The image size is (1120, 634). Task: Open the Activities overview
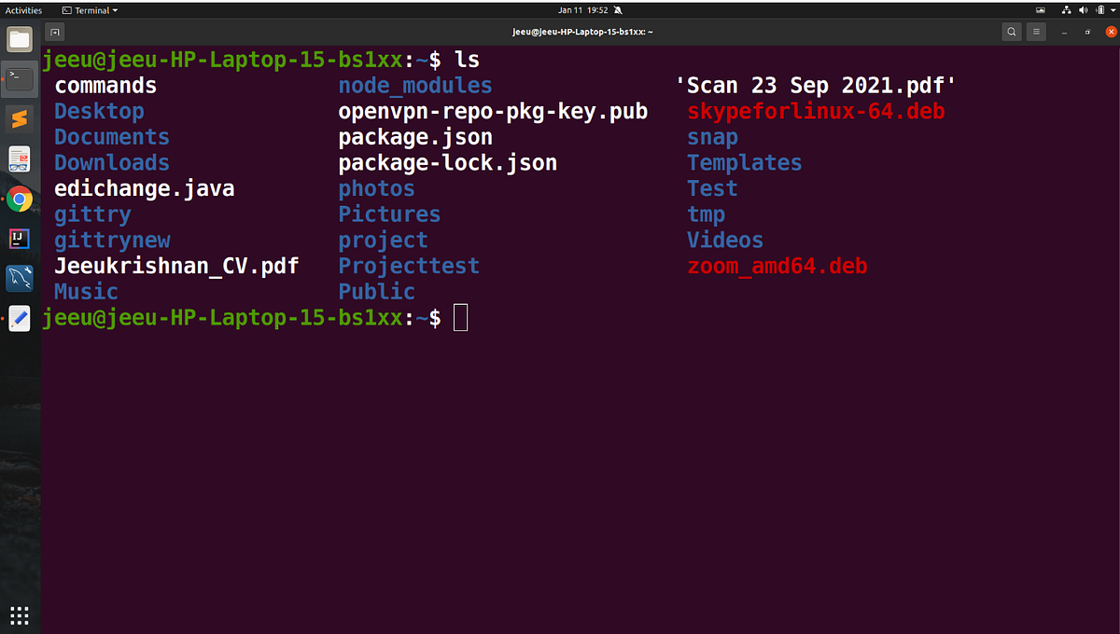tap(23, 10)
